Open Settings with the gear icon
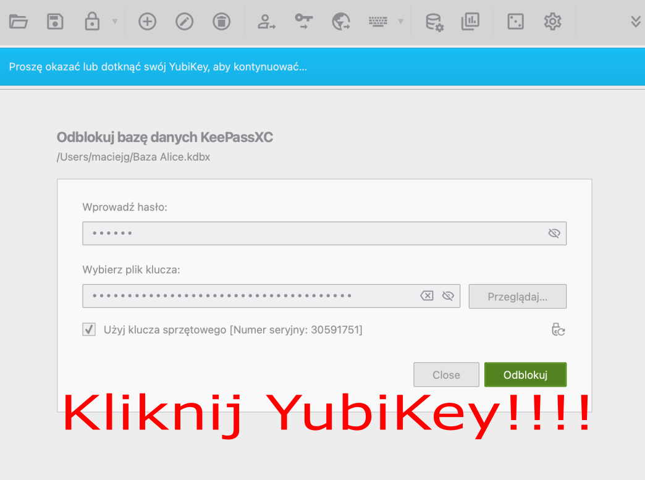This screenshot has height=480, width=645. pyautogui.click(x=552, y=22)
